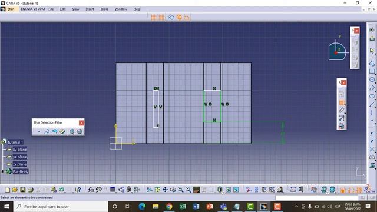377x212 pixels.
Task: Open the Start menu of CATIA
Action: coord(11,9)
